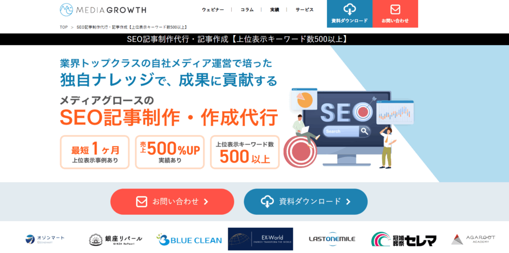Click the cloud download icon in header
Image resolution: width=509 pixels, height=253 pixels.
pos(349,9)
